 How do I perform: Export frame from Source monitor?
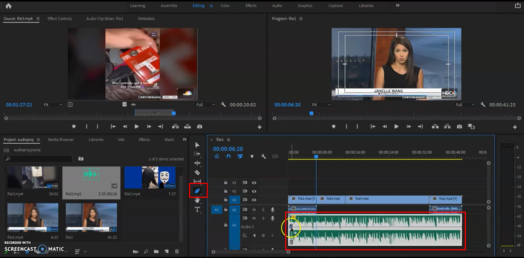point(199,127)
